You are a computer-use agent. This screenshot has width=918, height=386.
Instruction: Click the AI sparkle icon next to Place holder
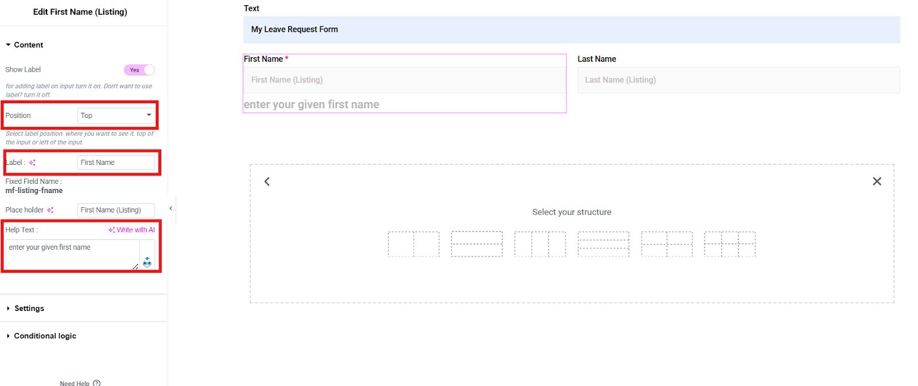(50, 210)
